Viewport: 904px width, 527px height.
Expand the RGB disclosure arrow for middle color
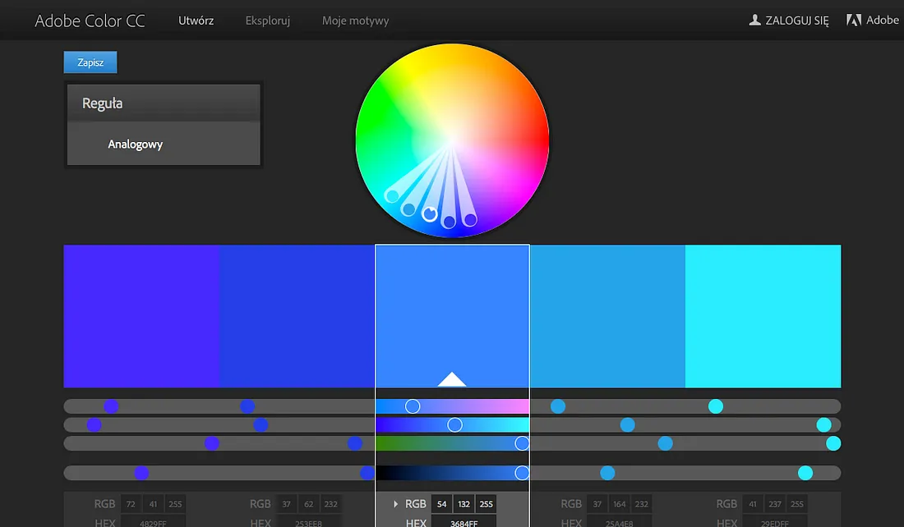395,504
